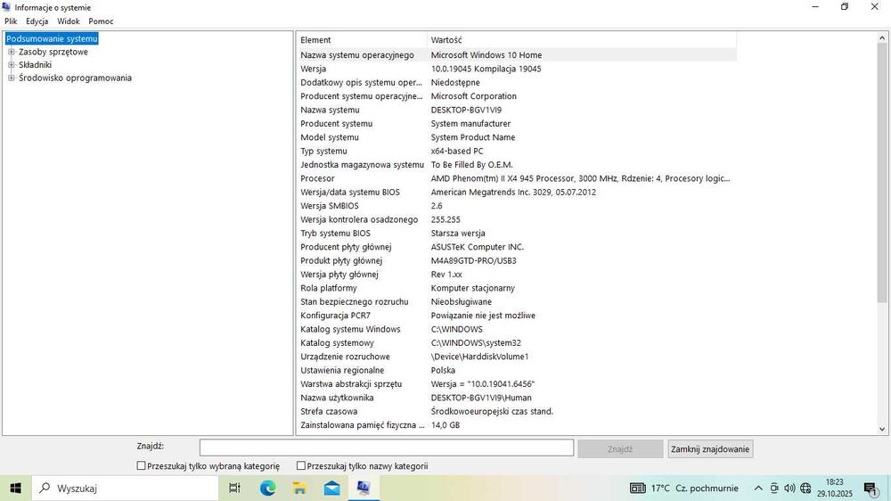This screenshot has width=891, height=501.
Task: Click the DESKTOP-BGV1VI9 system name value
Action: (466, 110)
